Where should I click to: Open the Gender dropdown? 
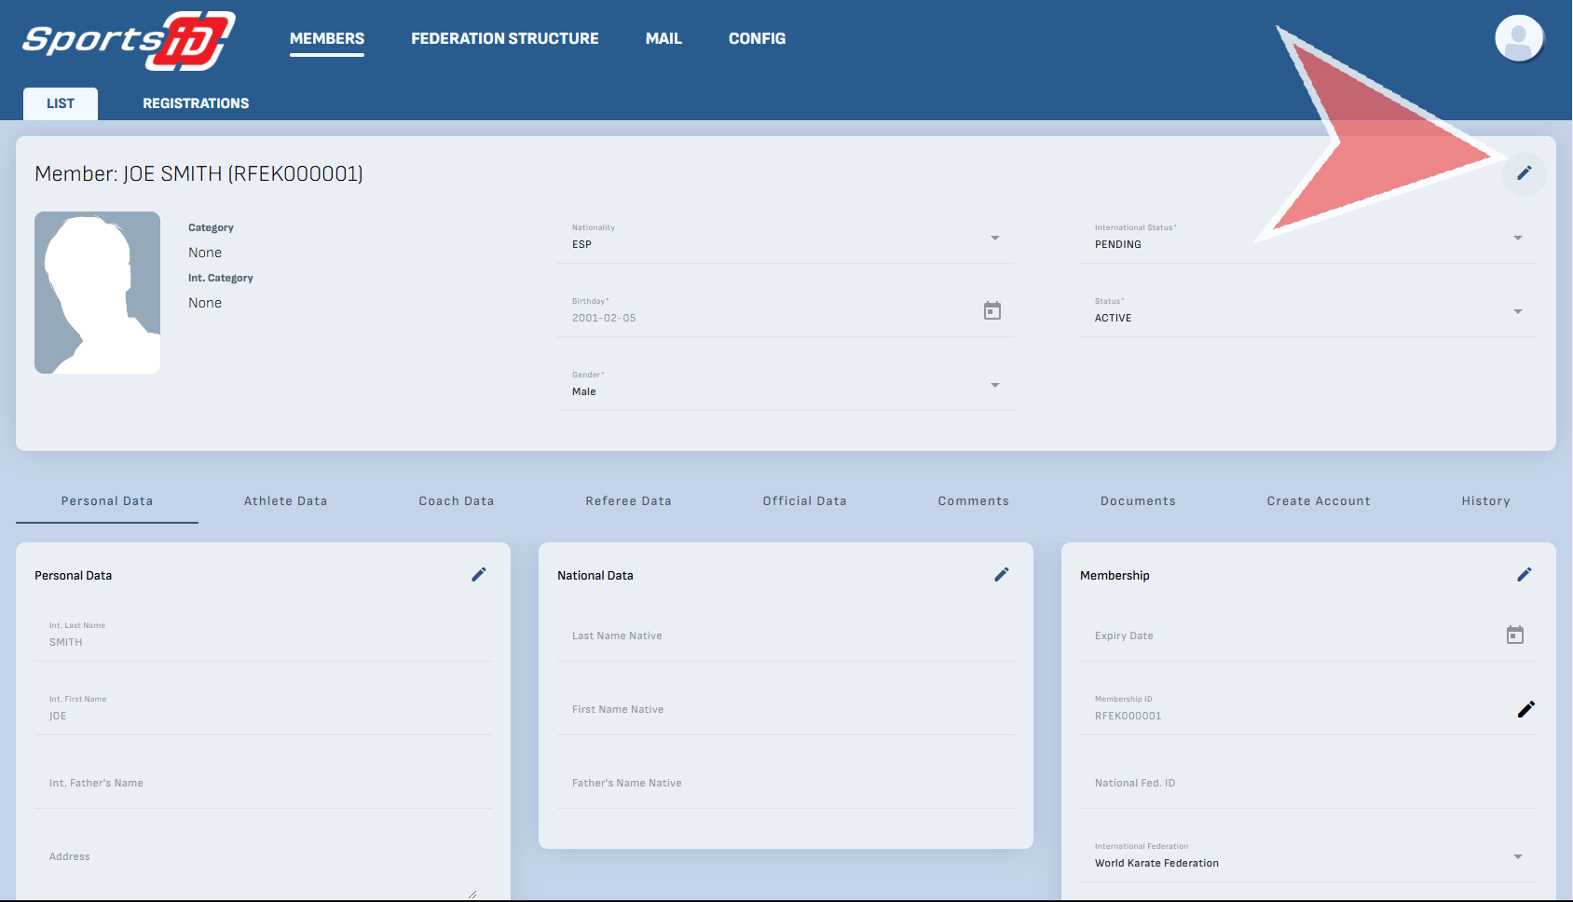point(994,386)
